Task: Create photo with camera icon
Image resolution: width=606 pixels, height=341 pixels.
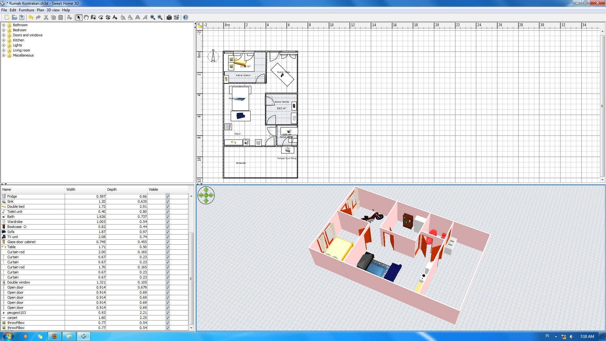Action: 169,17
